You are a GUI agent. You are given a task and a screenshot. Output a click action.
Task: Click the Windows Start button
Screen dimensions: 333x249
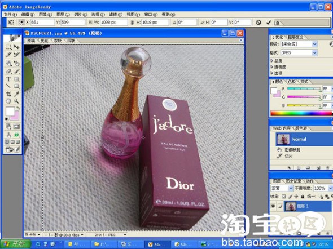click(x=15, y=244)
